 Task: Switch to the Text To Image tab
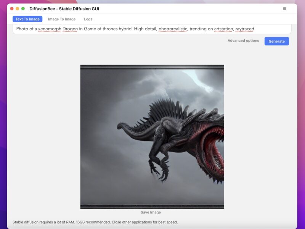coord(27,19)
